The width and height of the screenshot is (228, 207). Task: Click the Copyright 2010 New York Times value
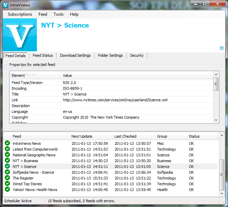(101, 117)
